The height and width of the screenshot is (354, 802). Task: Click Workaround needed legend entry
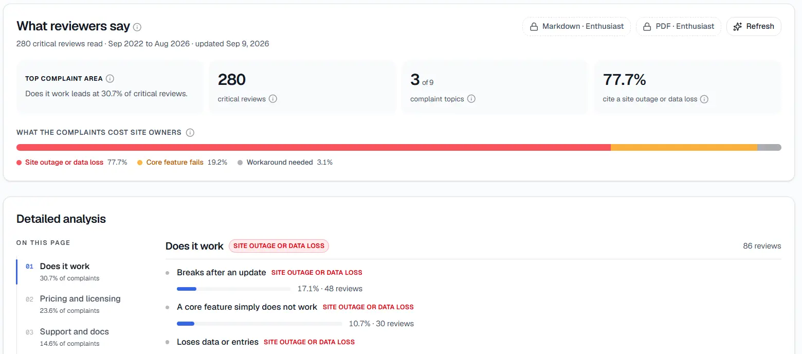(285, 162)
